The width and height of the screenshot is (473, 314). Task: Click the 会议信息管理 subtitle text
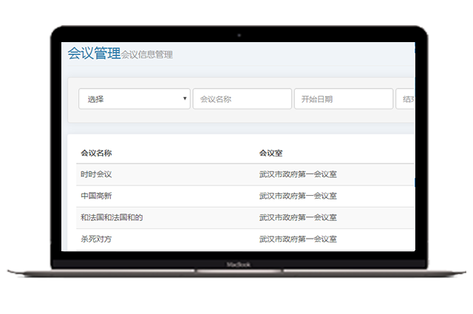point(147,55)
